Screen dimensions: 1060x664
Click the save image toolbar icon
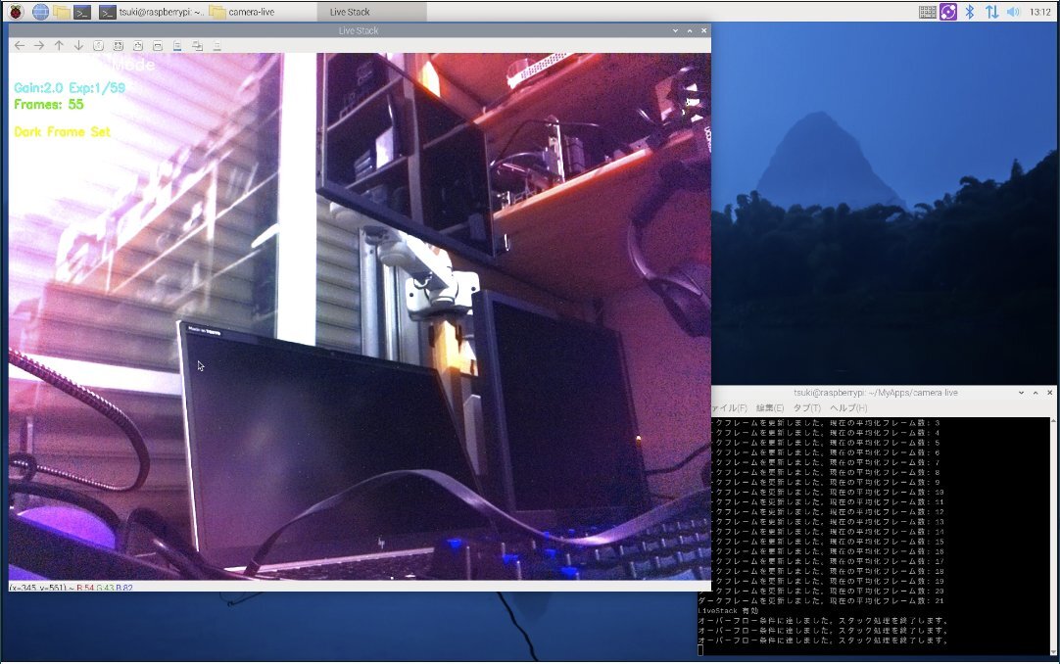(177, 45)
